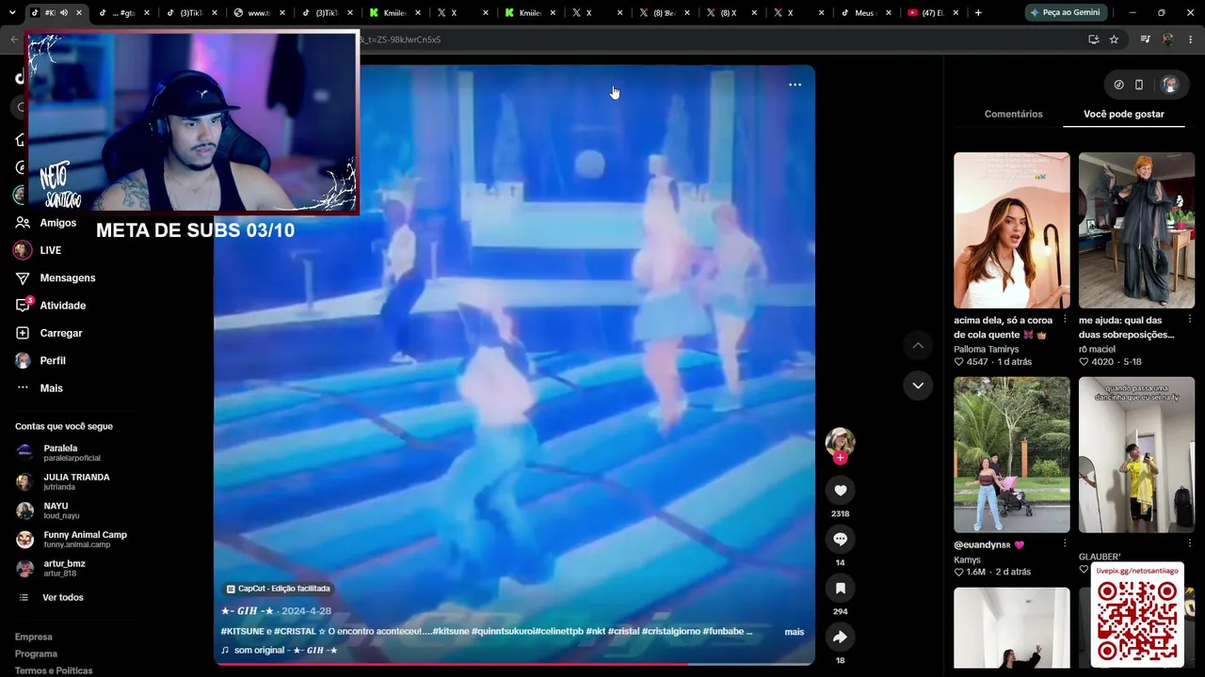Close the active TikTok tab
Screen dimensions: 1205x677
click(x=79, y=13)
